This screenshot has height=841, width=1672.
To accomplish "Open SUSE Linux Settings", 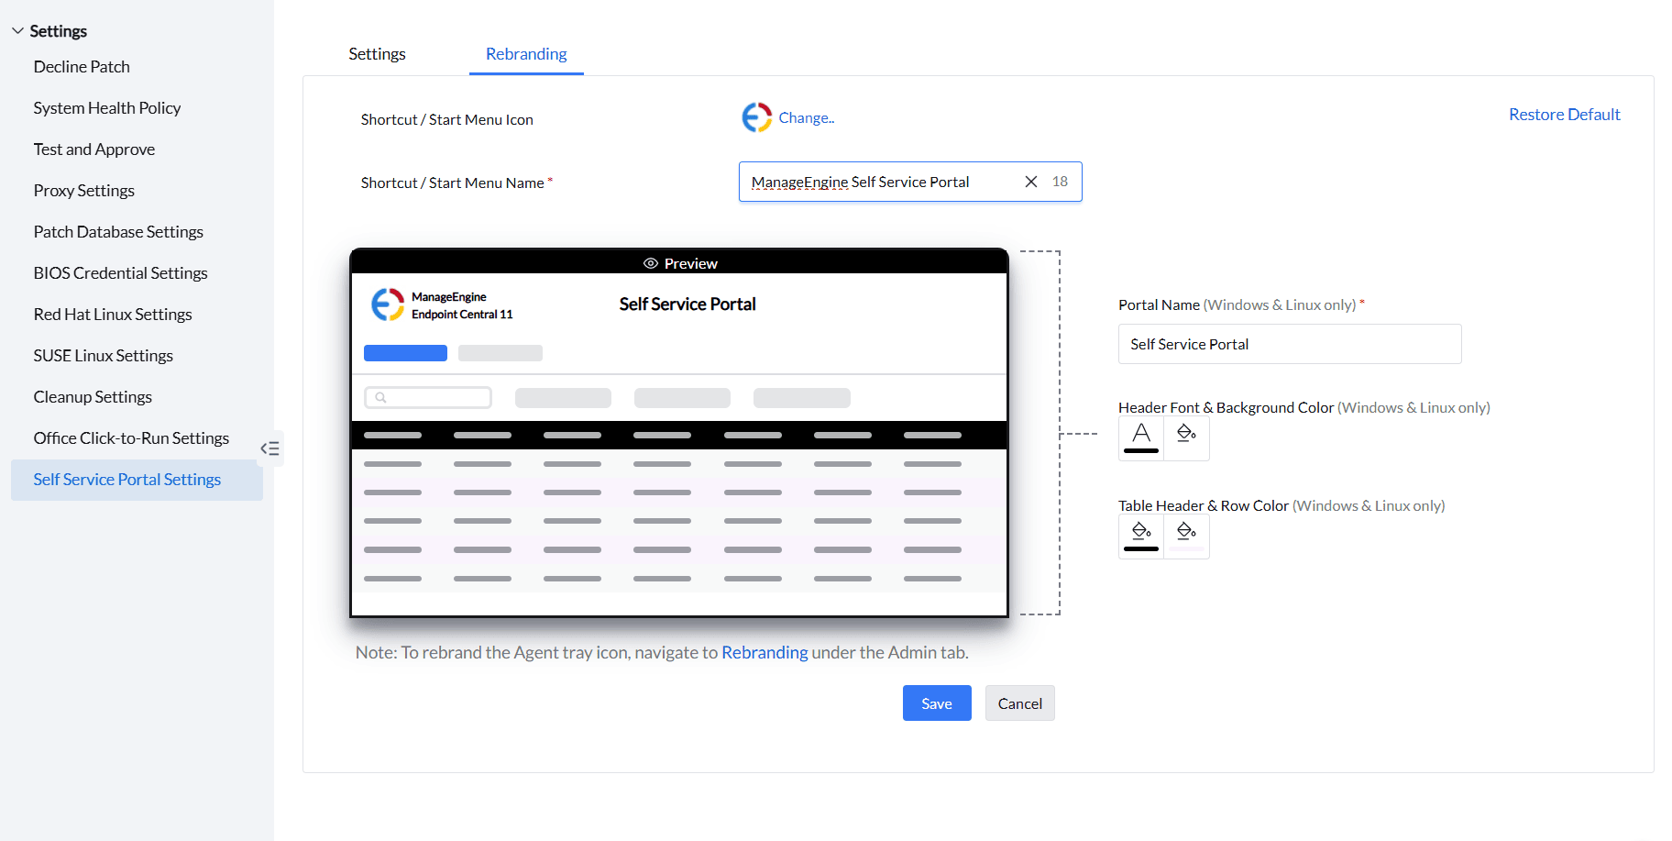I will [104, 356].
